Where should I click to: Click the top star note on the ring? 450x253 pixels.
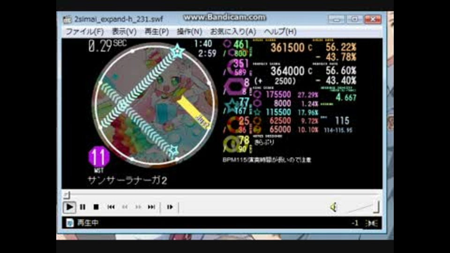pyautogui.click(x=178, y=52)
